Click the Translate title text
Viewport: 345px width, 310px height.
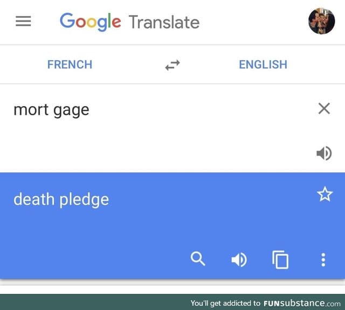(164, 22)
